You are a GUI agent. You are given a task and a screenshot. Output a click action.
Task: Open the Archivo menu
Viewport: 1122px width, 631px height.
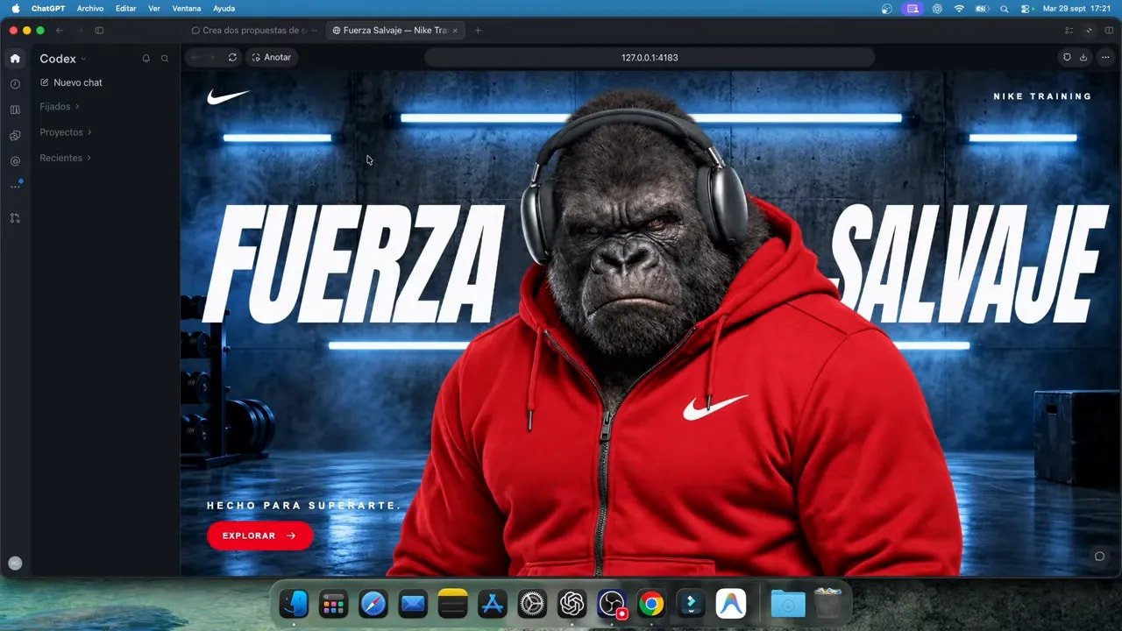pyautogui.click(x=90, y=8)
